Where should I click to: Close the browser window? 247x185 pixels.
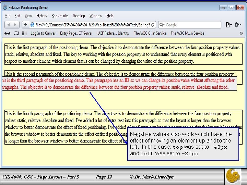pos(240,8)
